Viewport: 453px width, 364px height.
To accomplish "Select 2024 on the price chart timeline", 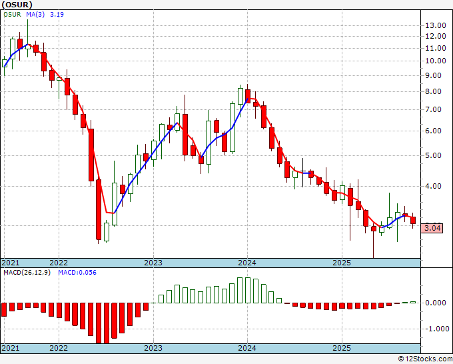I will pyautogui.click(x=247, y=263).
